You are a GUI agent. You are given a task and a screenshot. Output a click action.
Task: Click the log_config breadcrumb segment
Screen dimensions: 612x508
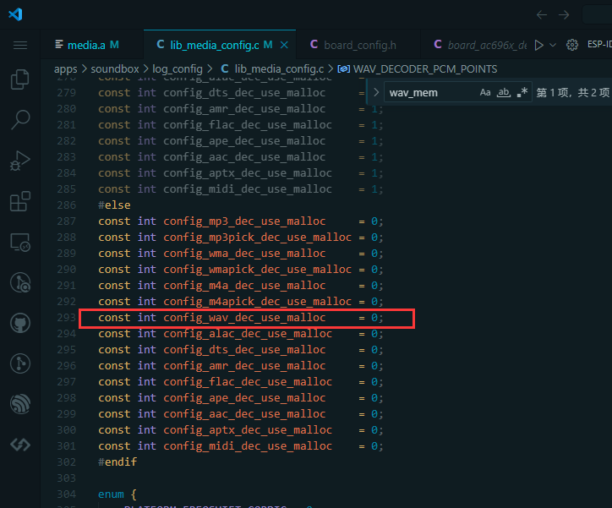[x=178, y=69]
